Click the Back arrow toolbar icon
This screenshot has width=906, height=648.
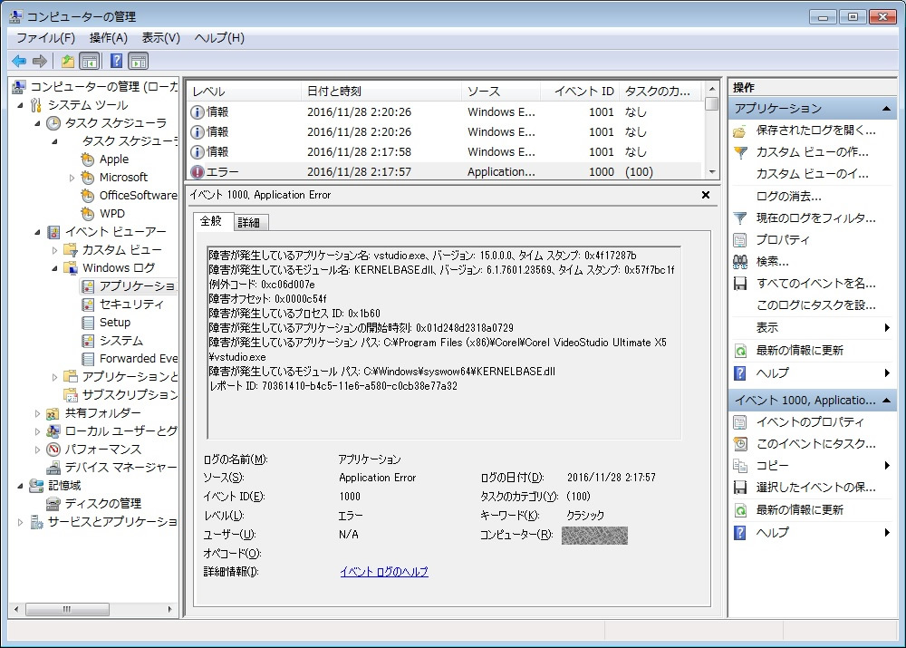pos(19,61)
